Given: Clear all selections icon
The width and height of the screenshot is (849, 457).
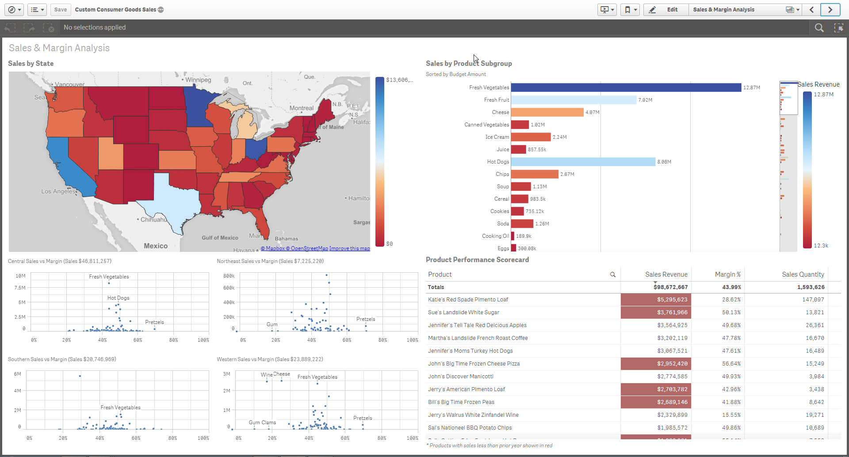Looking at the screenshot, I should coord(48,28).
